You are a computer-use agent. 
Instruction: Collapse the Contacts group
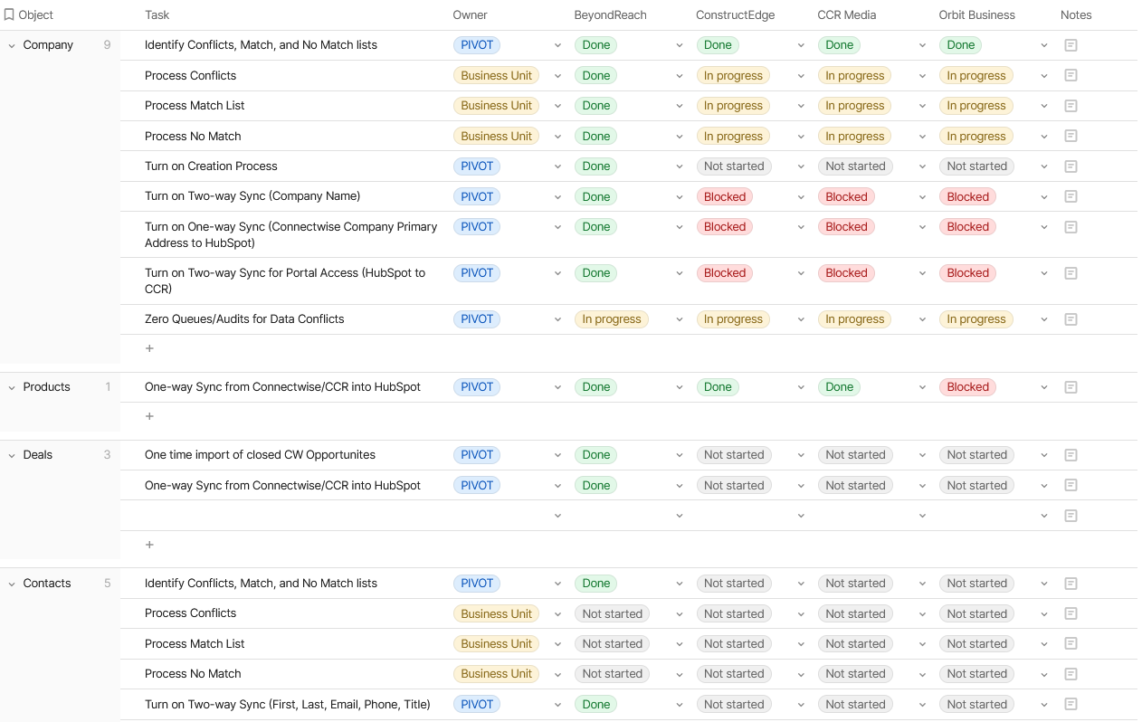click(12, 584)
